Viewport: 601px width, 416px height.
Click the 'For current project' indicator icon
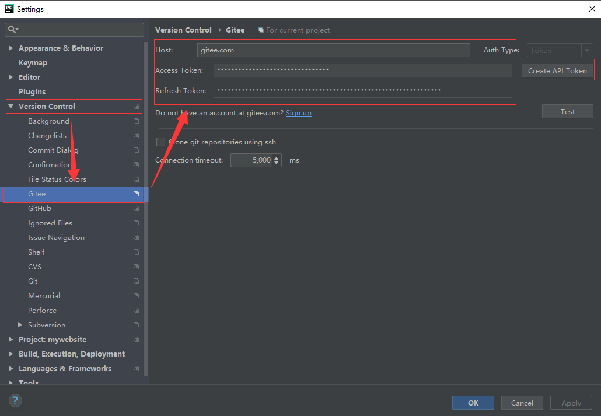261,30
